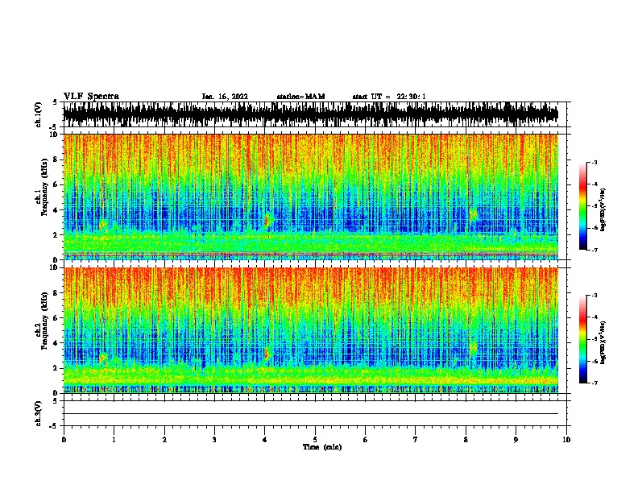Click the ch.1 color scale bar
Screen dimensions: 638x493
click(583, 206)
